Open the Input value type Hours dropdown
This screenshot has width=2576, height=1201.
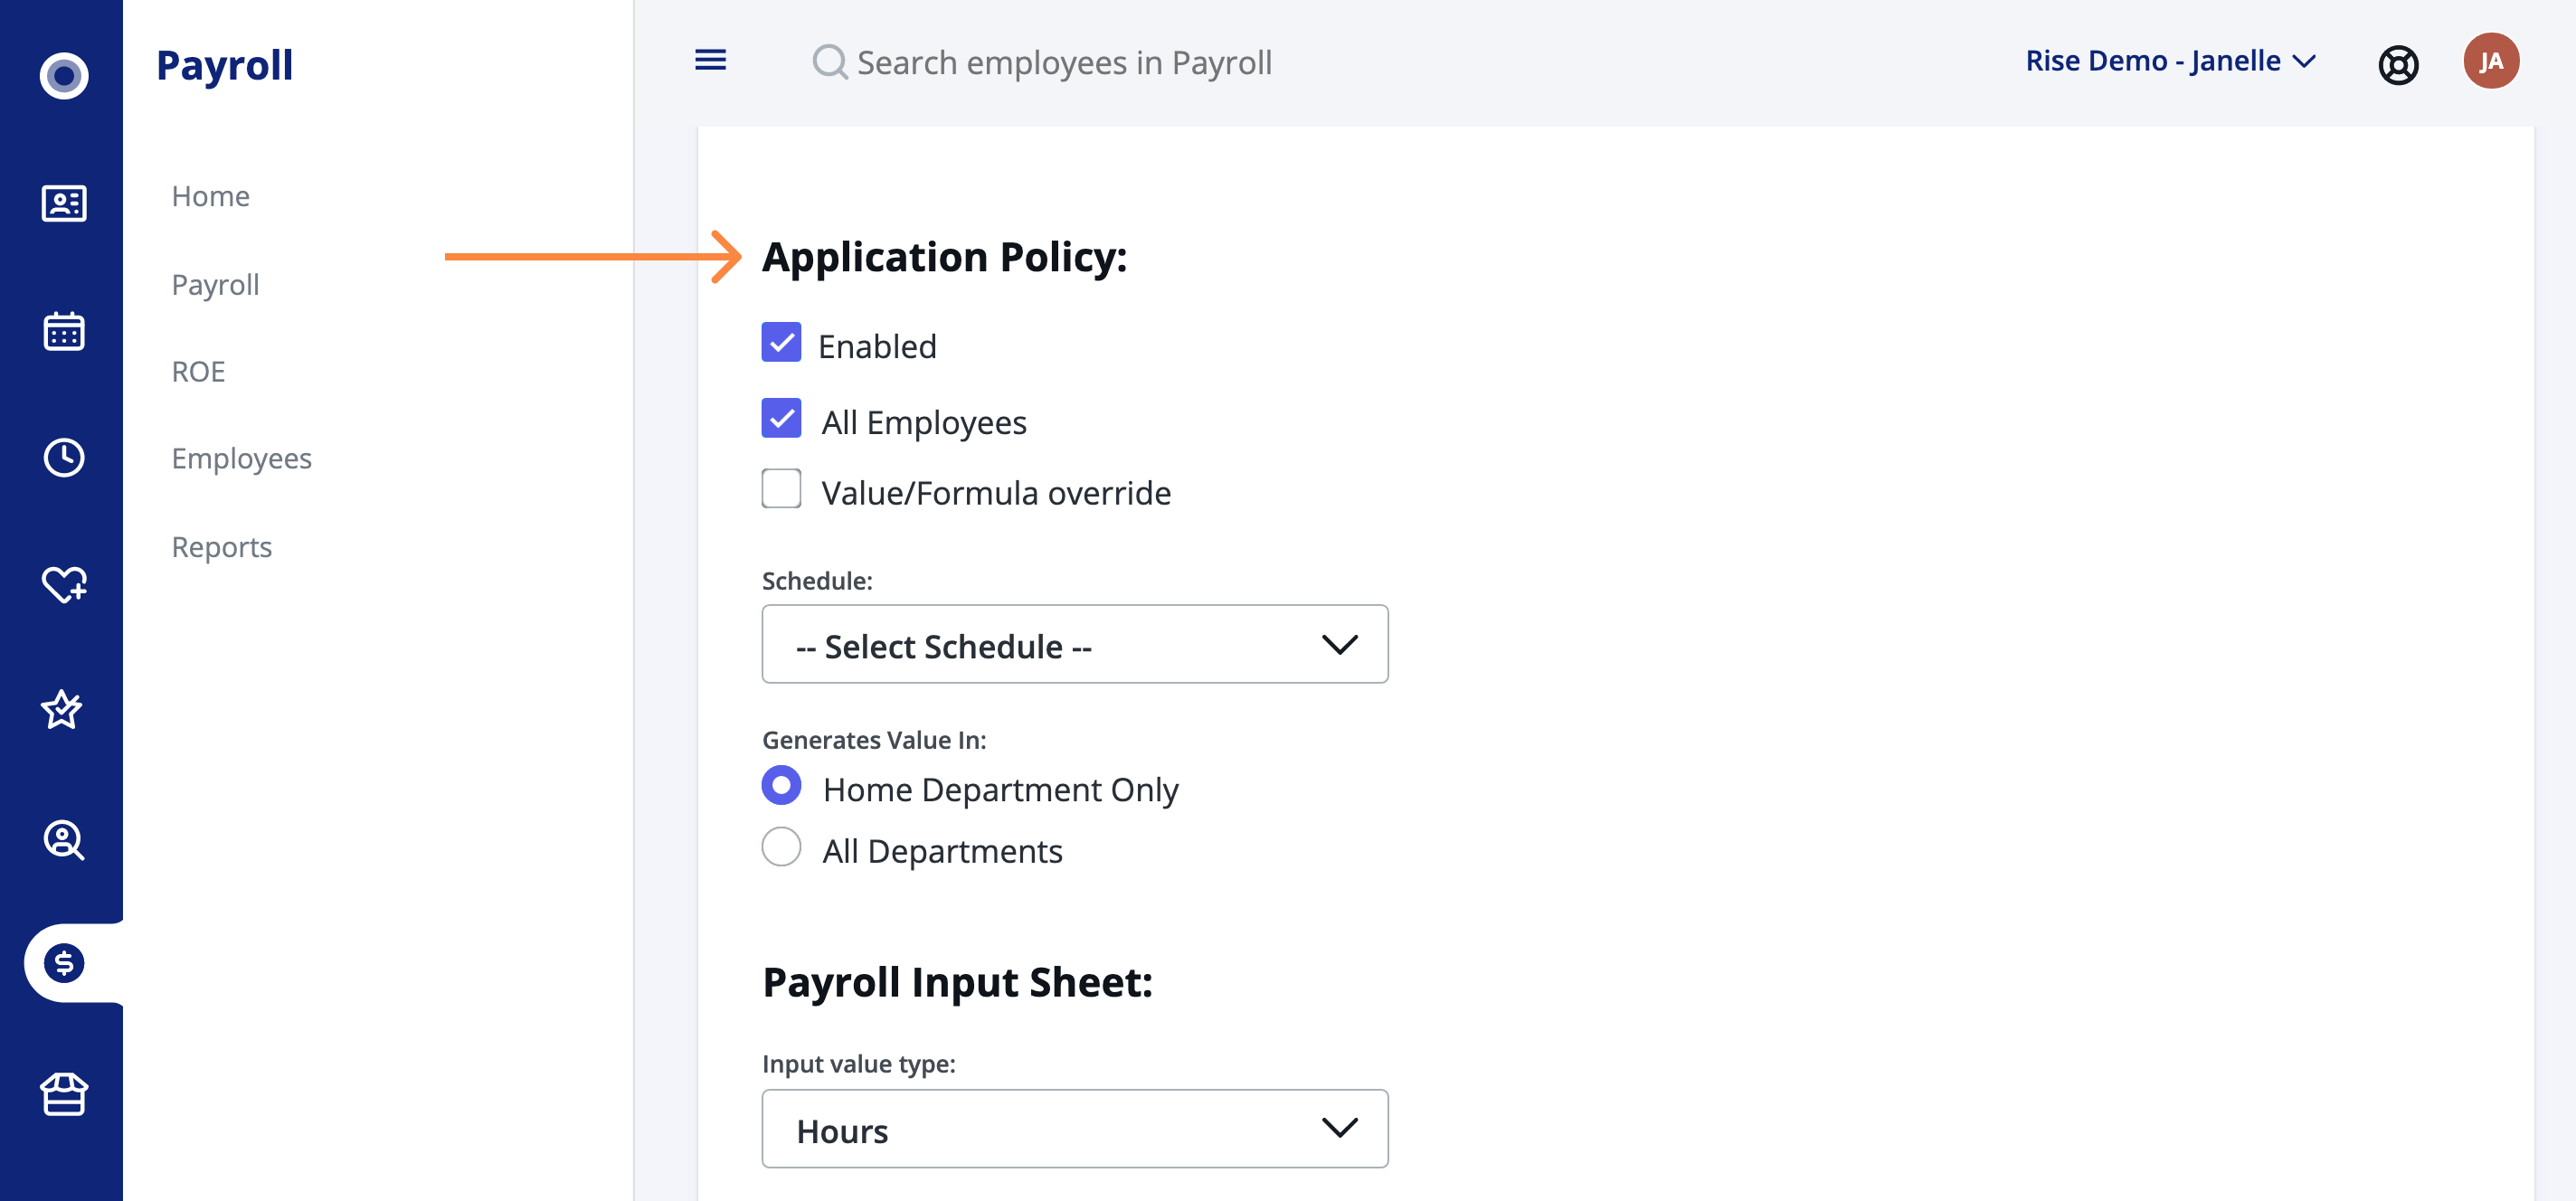(x=1074, y=1129)
